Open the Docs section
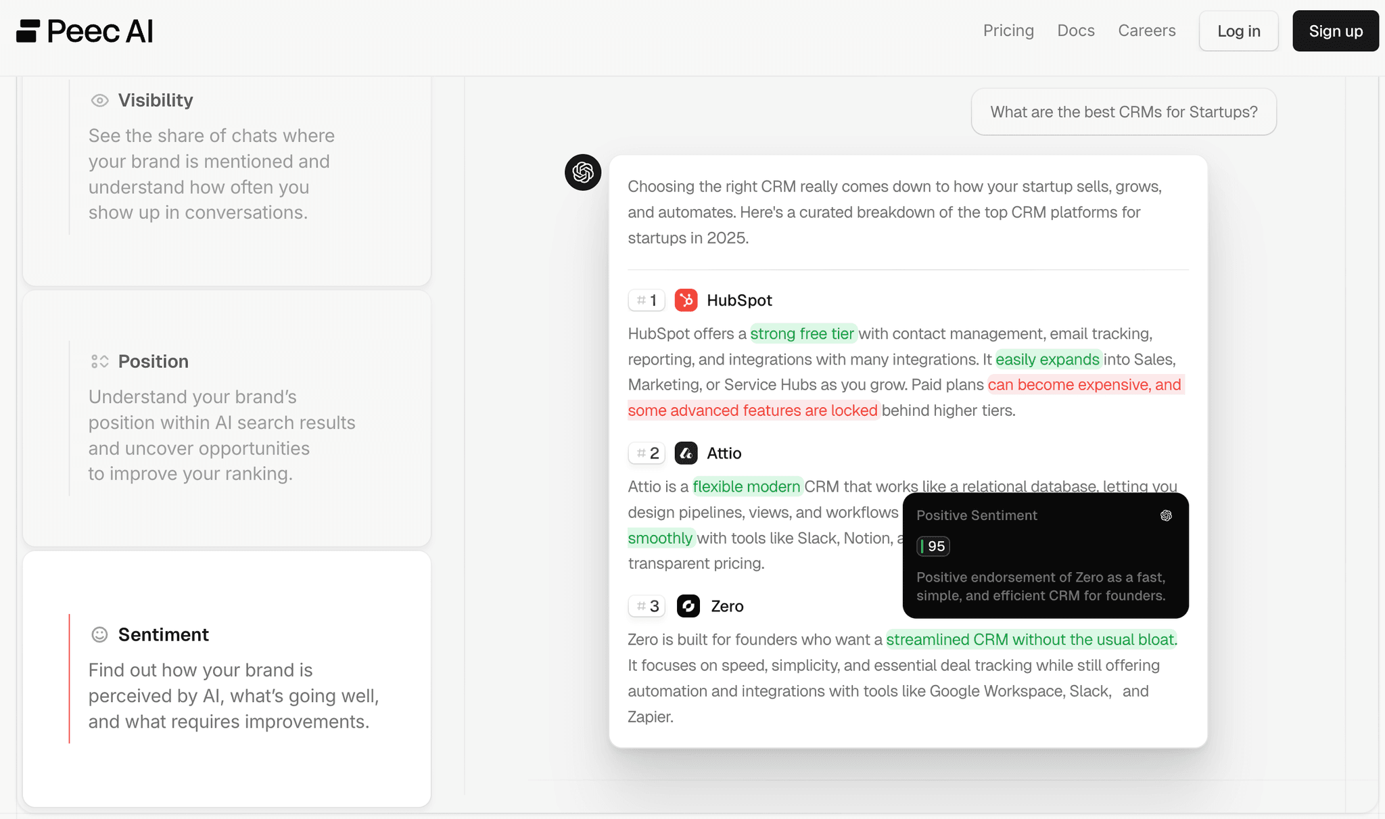Viewport: 1385px width, 819px height. coord(1076,30)
